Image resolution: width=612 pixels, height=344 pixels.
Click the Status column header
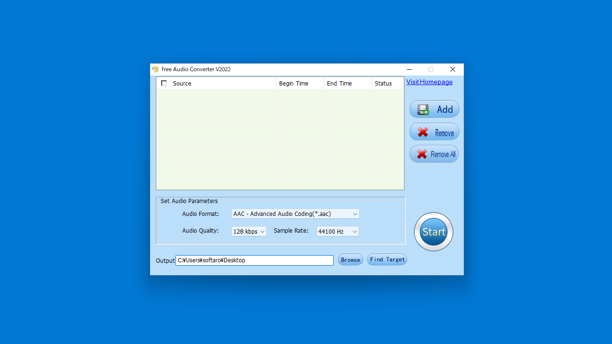click(x=388, y=83)
